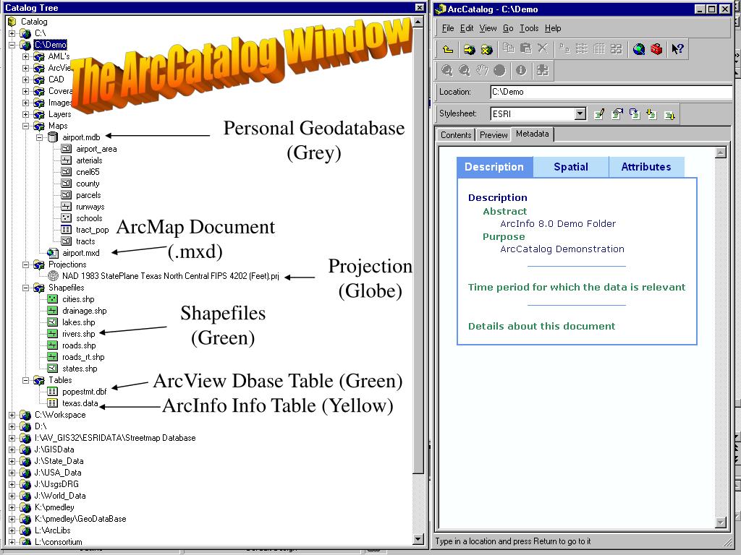Switch to Large Icons view
The width and height of the screenshot is (741, 555).
pos(564,48)
